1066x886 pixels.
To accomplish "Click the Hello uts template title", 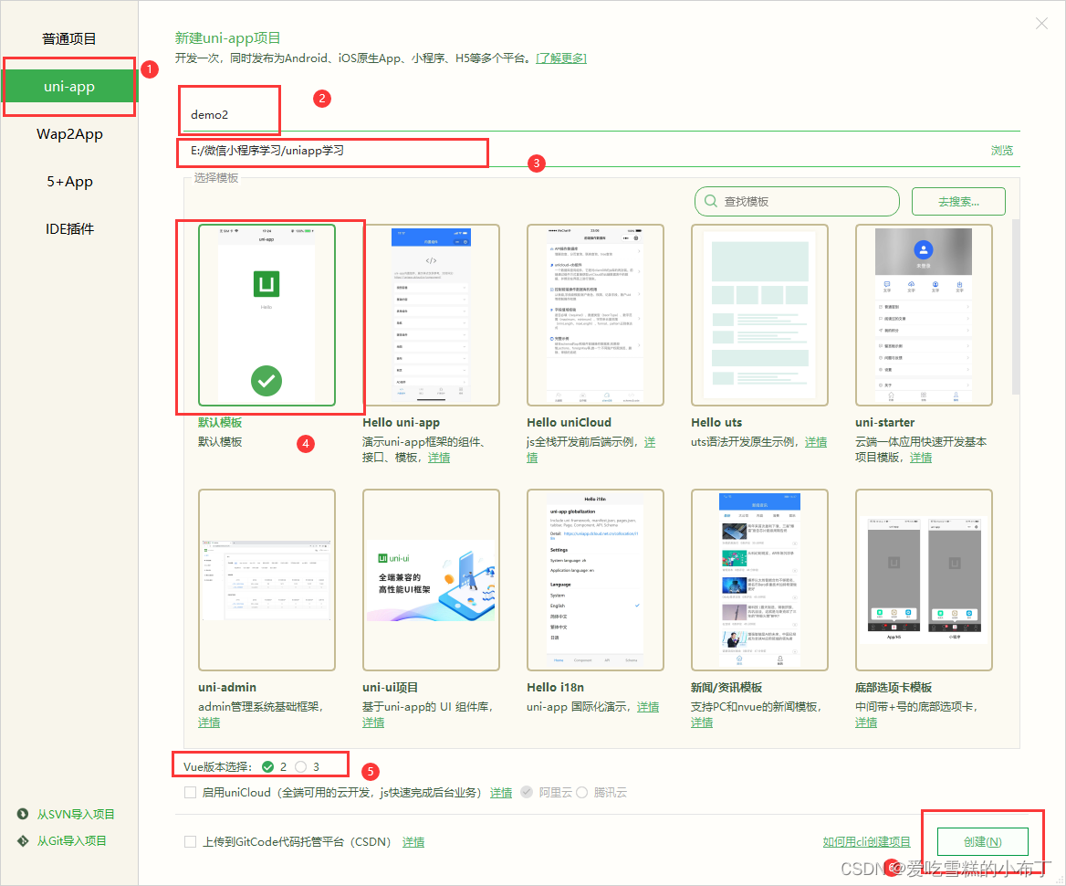I will point(716,423).
